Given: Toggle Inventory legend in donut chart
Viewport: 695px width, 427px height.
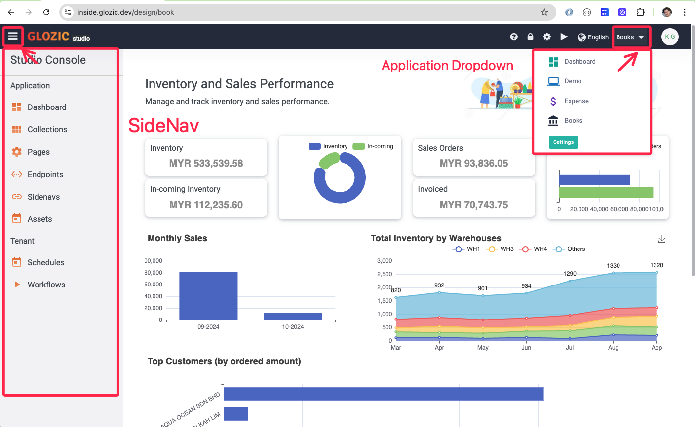Looking at the screenshot, I should click(x=328, y=146).
